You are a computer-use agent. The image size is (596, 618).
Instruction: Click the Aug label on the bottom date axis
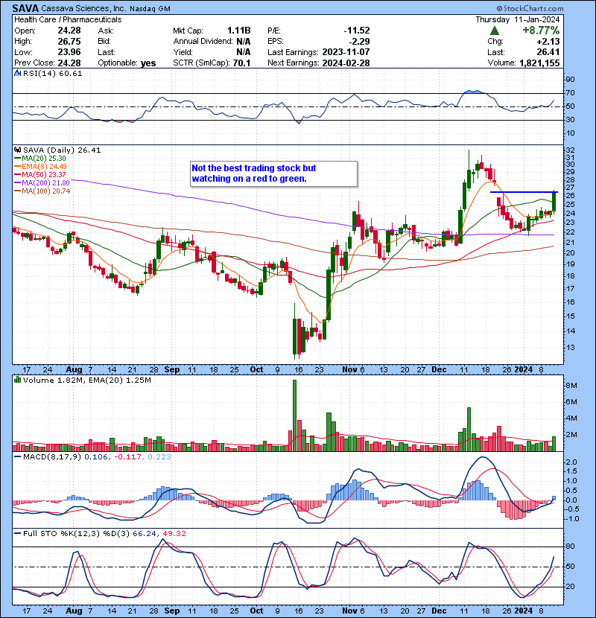[x=74, y=611]
